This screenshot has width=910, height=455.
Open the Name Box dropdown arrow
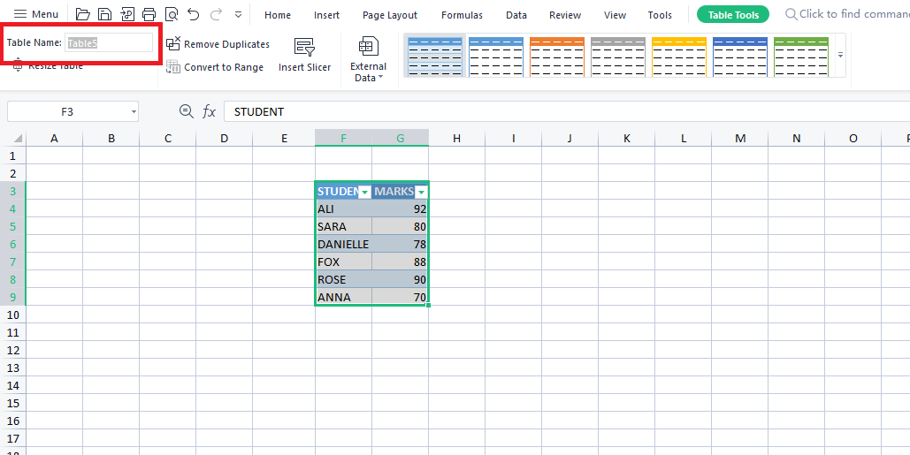tap(134, 112)
